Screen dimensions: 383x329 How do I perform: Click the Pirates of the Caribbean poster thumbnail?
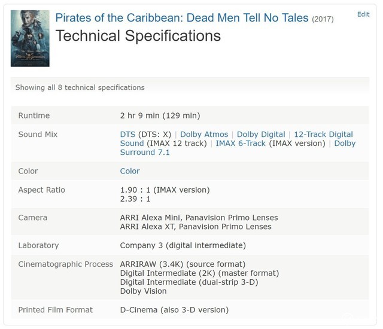(x=30, y=37)
